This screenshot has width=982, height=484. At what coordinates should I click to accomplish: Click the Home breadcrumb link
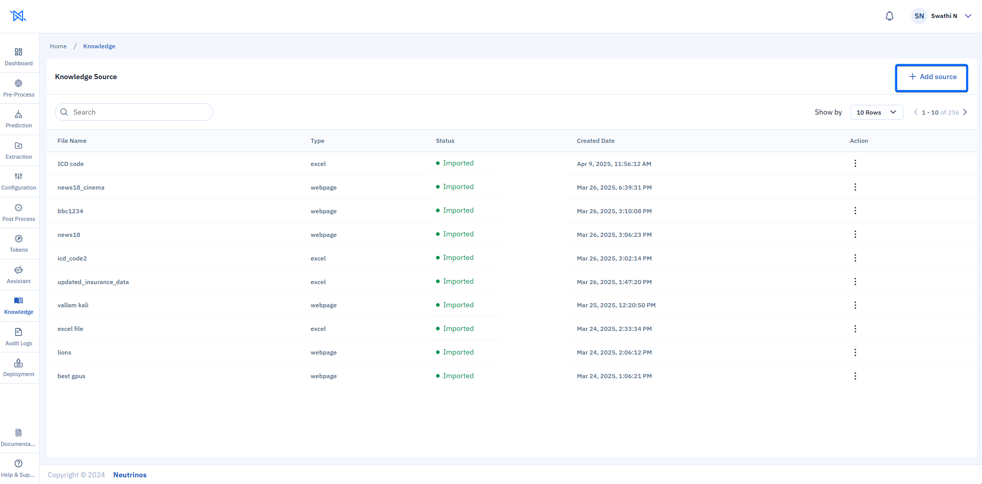click(58, 46)
